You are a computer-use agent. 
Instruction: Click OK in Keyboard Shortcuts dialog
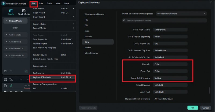(193, 108)
